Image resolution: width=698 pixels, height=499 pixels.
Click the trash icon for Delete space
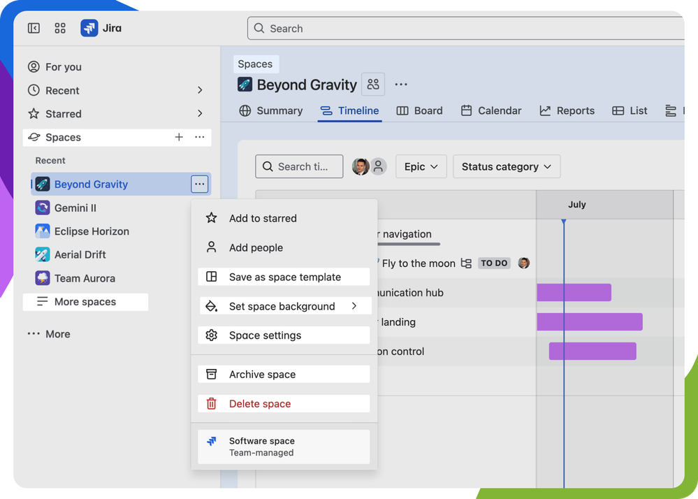point(212,404)
